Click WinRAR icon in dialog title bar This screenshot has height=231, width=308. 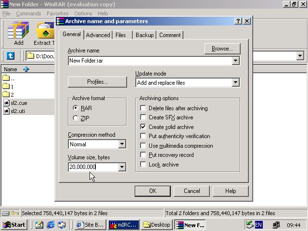60,21
